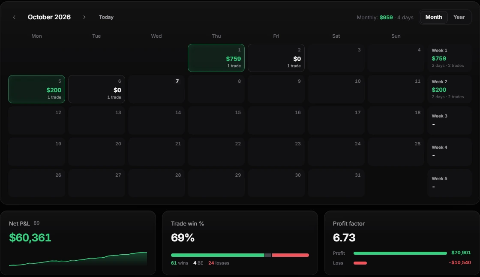Click the green wins segment of win bar
The image size is (480, 277).
click(x=218, y=255)
